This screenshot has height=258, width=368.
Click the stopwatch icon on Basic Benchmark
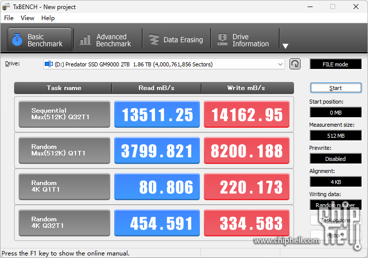coord(17,40)
